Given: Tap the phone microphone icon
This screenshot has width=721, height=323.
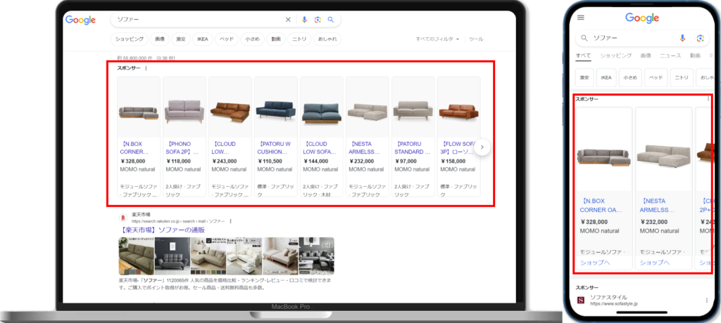Looking at the screenshot, I should click(682, 38).
